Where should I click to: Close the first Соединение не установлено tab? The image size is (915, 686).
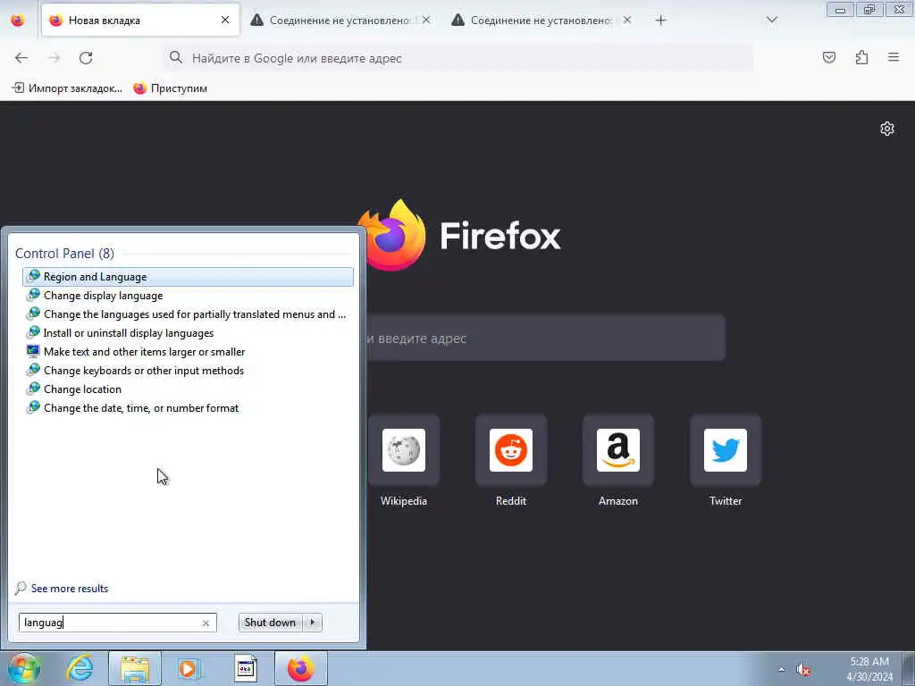click(426, 21)
